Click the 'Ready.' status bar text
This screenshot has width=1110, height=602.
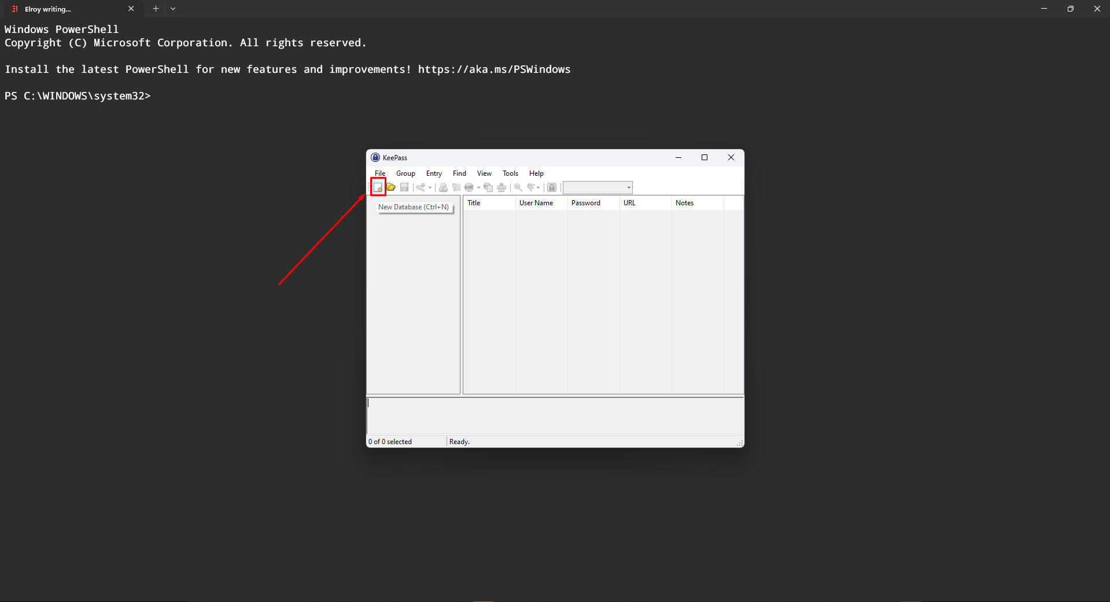(459, 442)
